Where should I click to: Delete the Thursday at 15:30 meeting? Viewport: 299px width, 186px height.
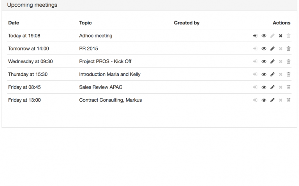(x=288, y=75)
